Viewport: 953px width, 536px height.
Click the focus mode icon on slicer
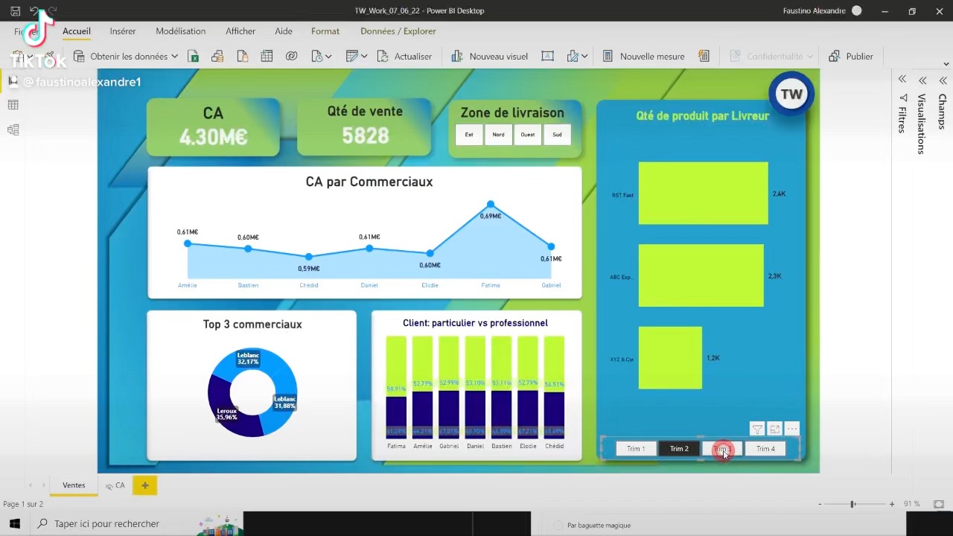coord(774,429)
